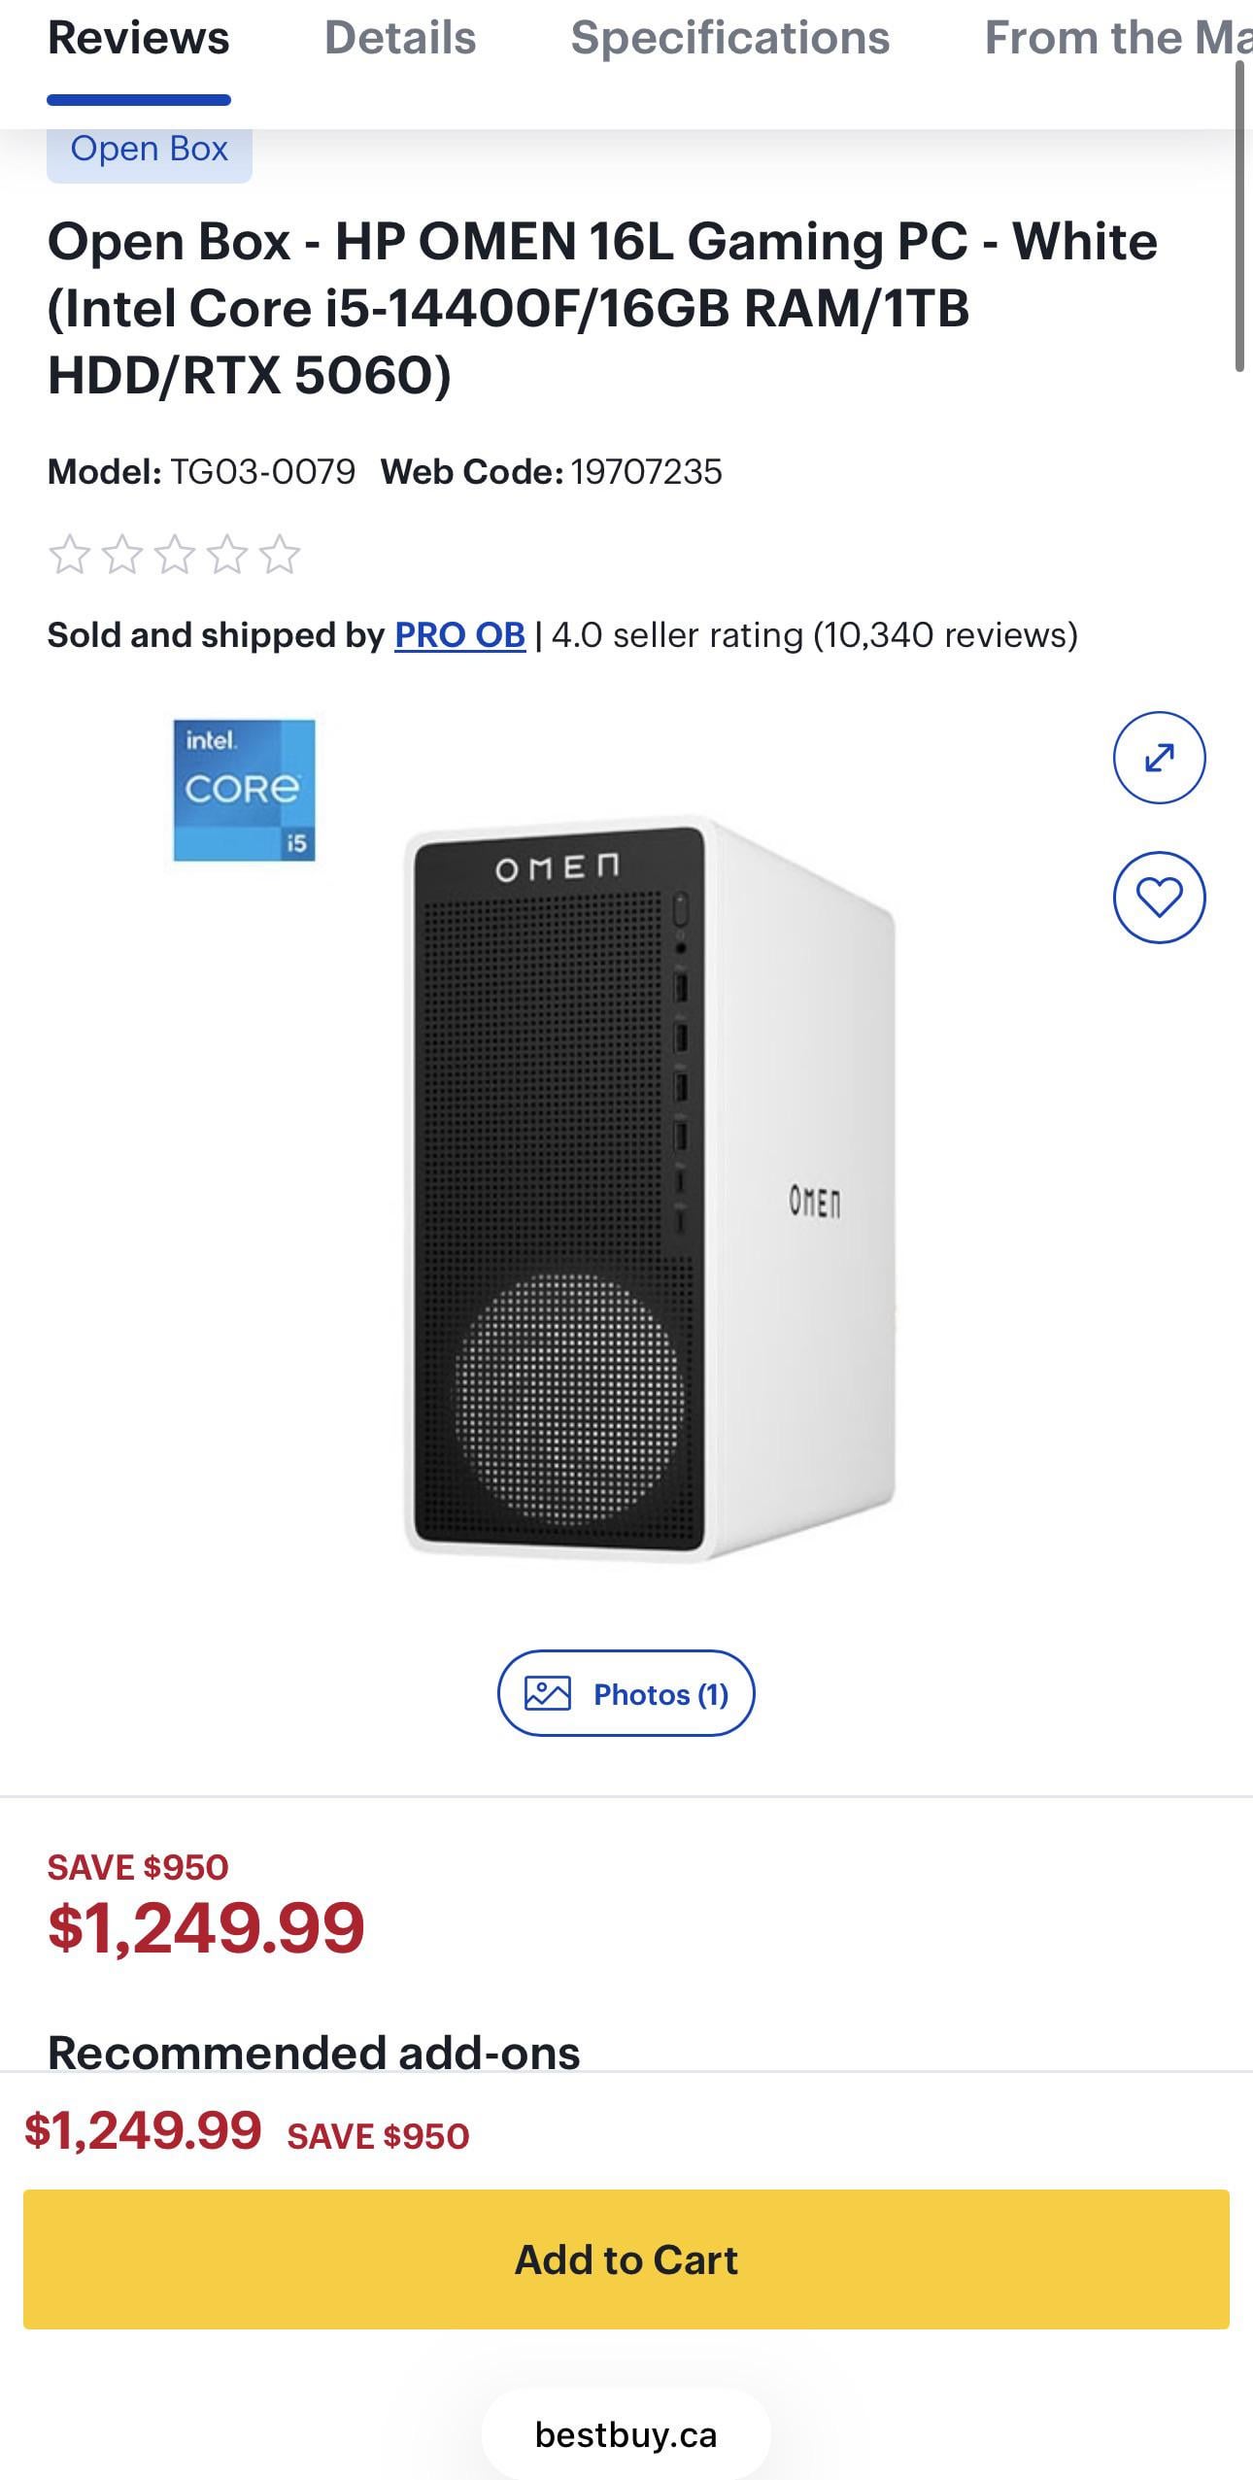1253x2480 pixels.
Task: Expand the product image to fullscreen
Action: point(1159,758)
